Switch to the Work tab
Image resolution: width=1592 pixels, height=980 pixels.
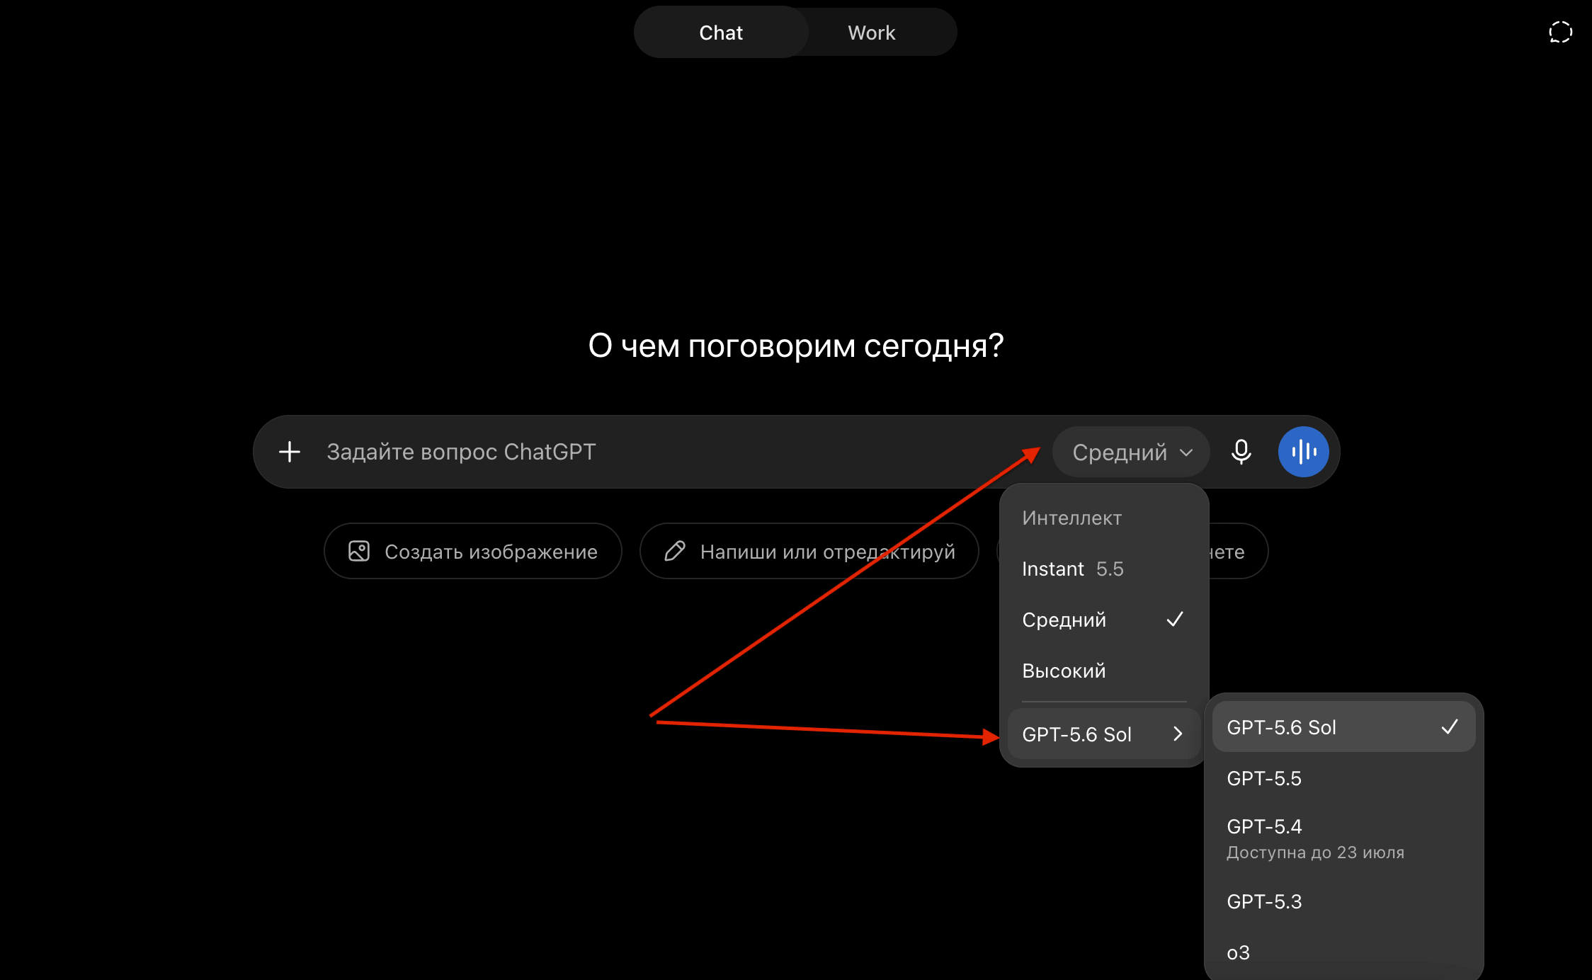pyautogui.click(x=872, y=33)
